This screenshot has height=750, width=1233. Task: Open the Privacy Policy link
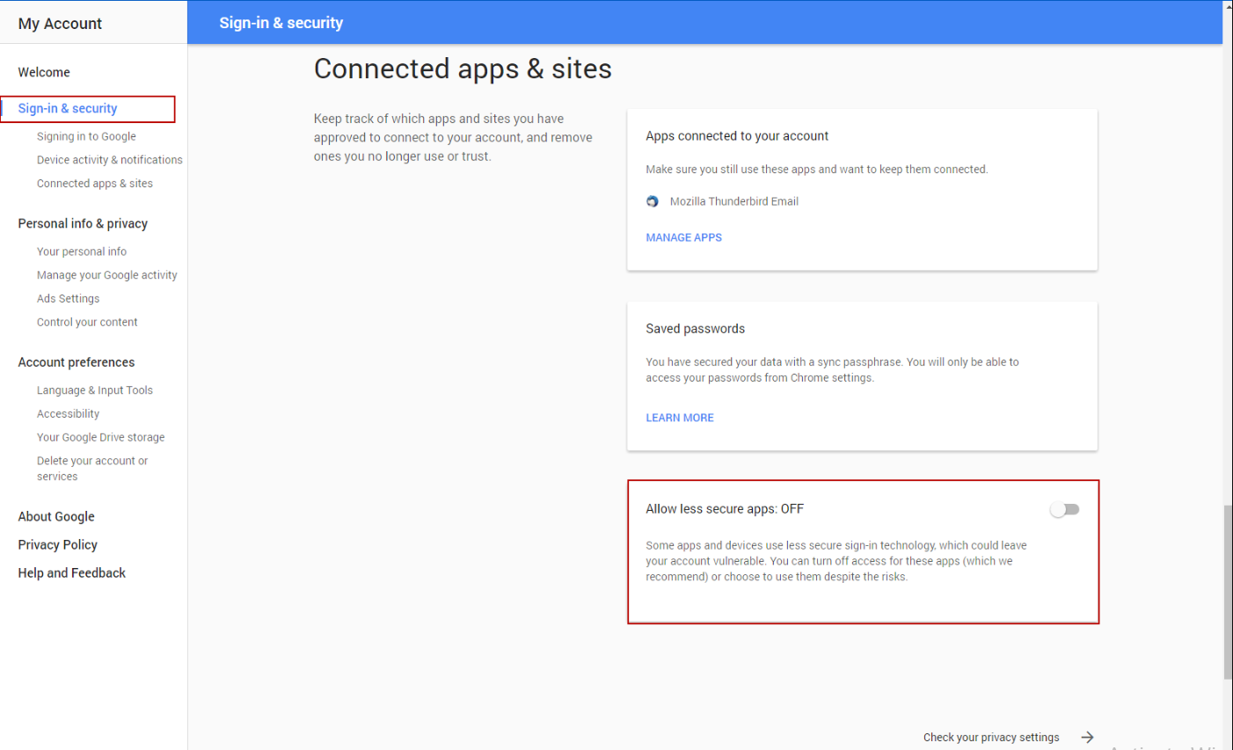(57, 545)
